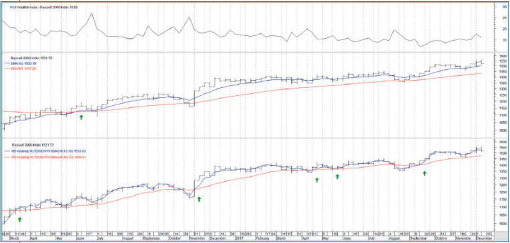Click the RVX spike peak near June
This screenshot has width=510, height=243.
pyautogui.click(x=91, y=13)
